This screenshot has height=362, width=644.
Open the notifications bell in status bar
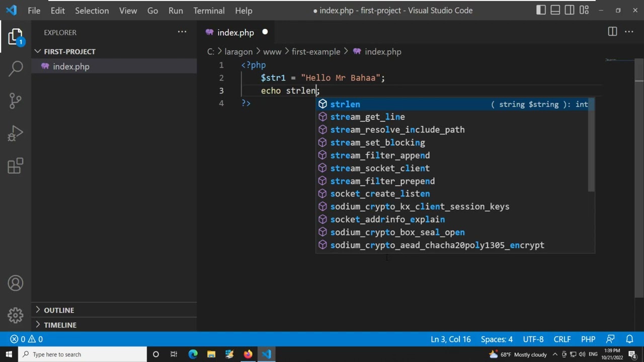pyautogui.click(x=629, y=339)
